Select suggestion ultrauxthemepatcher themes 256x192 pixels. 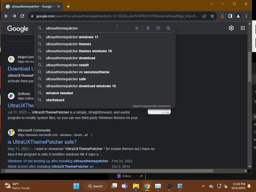point(105,44)
